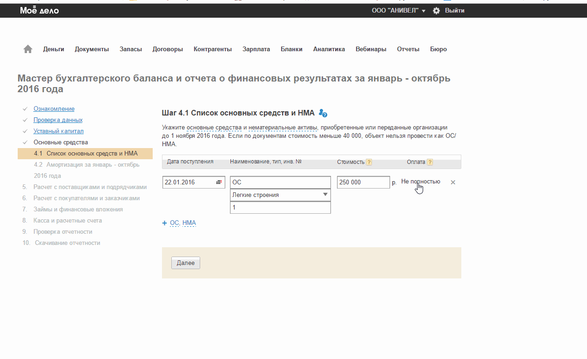
Task: Select step 6 Расчет с покупателями и заказчиками
Action: click(87, 198)
